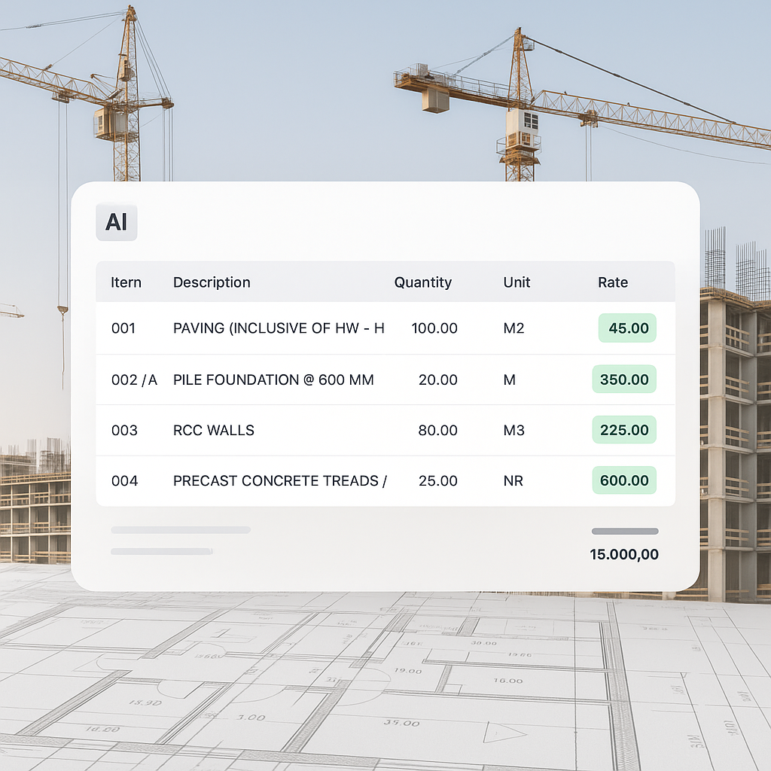Click the Rate column header
771x771 pixels.
click(x=613, y=282)
